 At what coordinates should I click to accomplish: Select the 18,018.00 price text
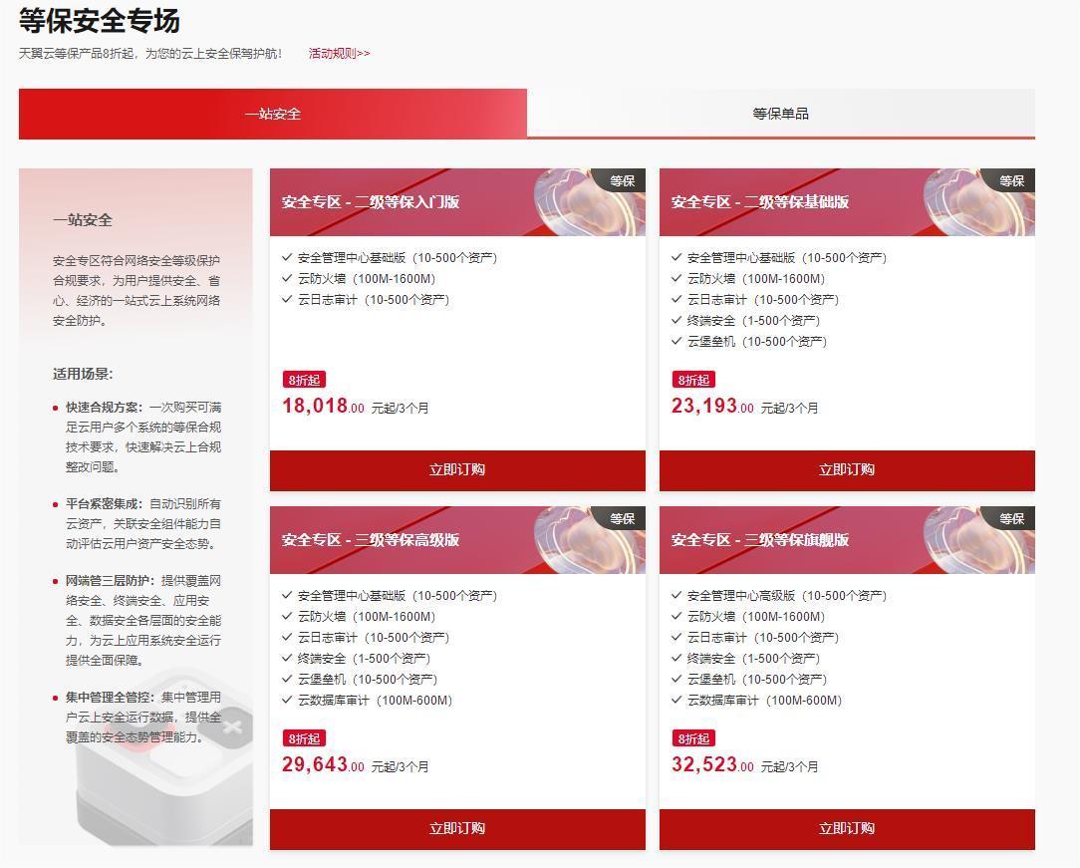coord(323,406)
